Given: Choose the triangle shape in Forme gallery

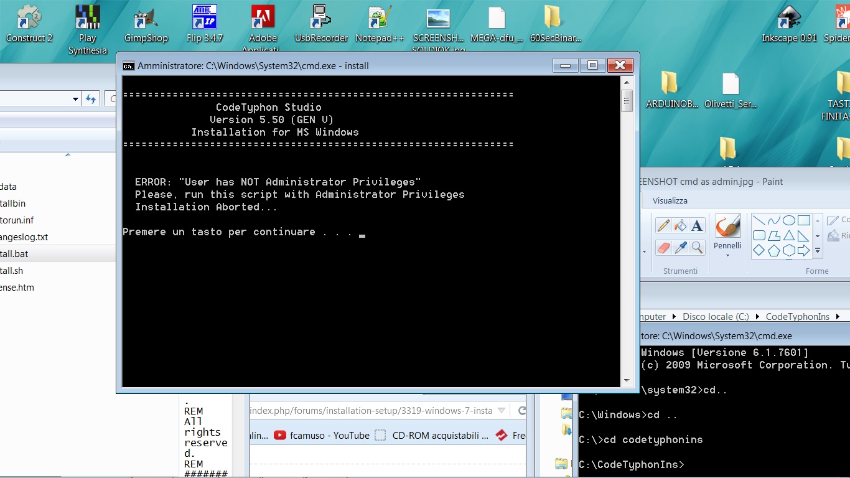Looking at the screenshot, I should (x=788, y=235).
